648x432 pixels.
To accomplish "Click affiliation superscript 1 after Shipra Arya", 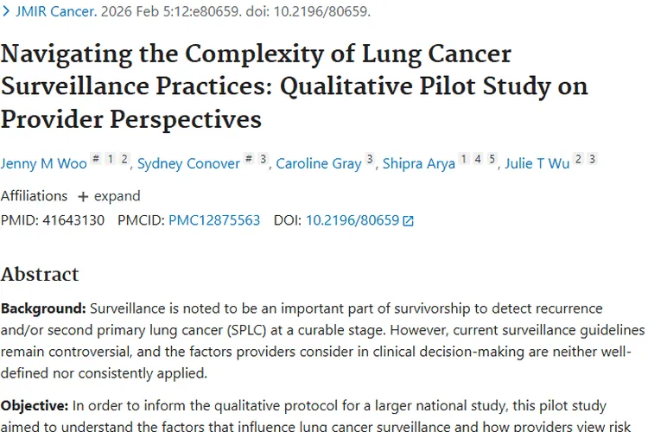I will pyautogui.click(x=464, y=159).
